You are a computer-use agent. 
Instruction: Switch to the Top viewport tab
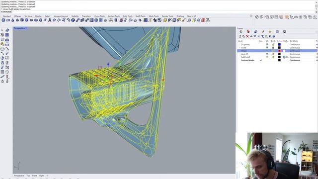click(x=28, y=176)
